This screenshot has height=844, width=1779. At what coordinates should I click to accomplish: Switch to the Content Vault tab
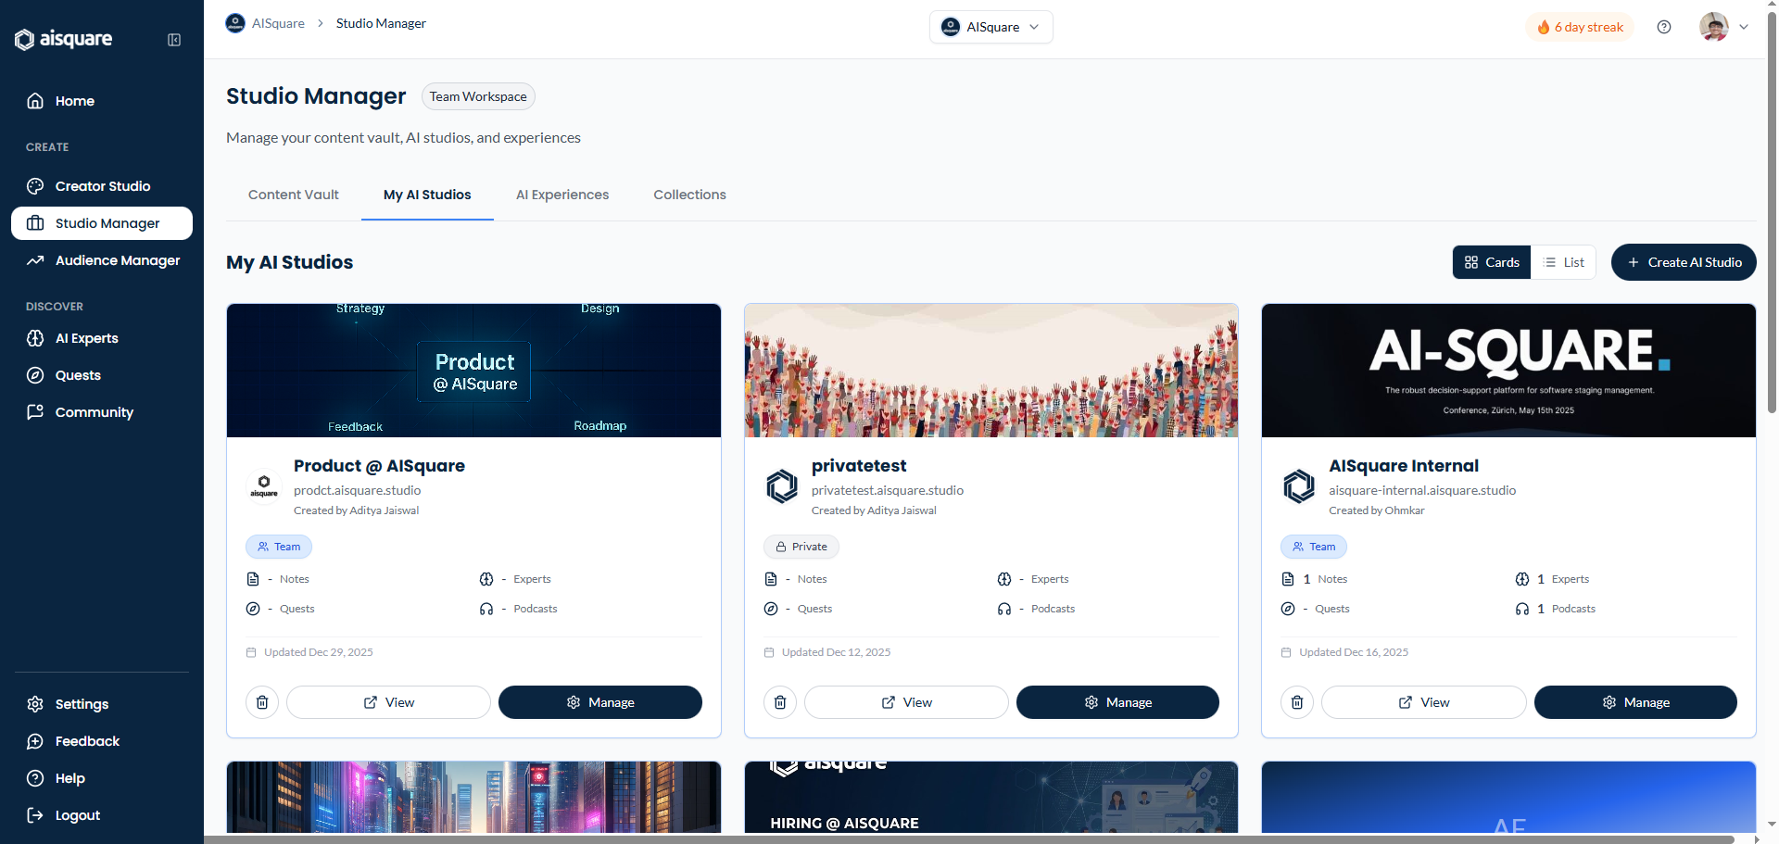(x=293, y=195)
